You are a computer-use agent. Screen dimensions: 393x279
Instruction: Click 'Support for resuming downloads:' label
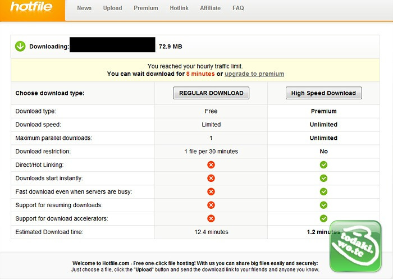click(59, 205)
